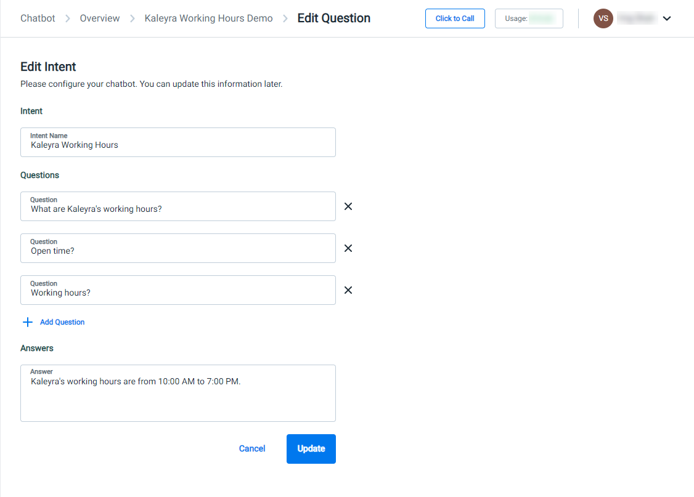694x497 pixels.
Task: Open the Overview breadcrumb
Action: click(100, 18)
